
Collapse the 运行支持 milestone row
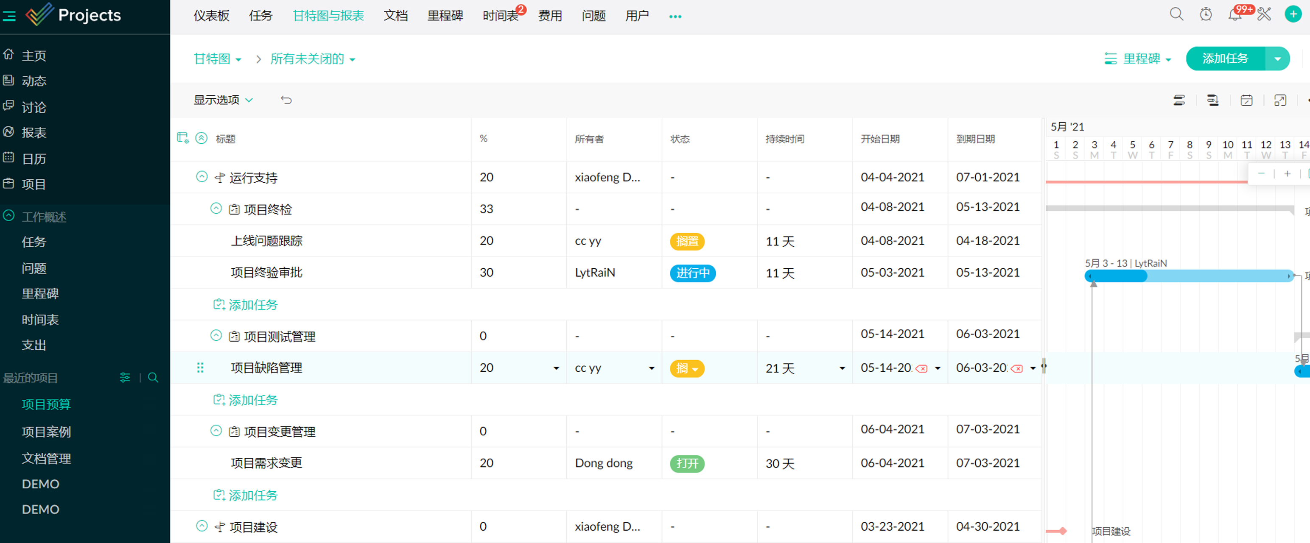202,177
